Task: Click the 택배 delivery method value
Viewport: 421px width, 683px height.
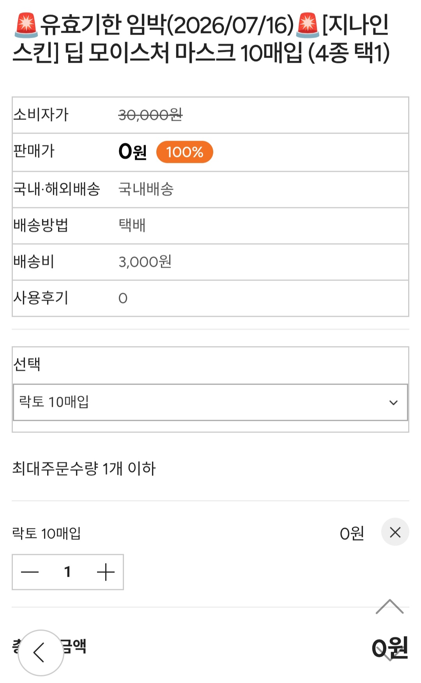Action: (x=132, y=225)
